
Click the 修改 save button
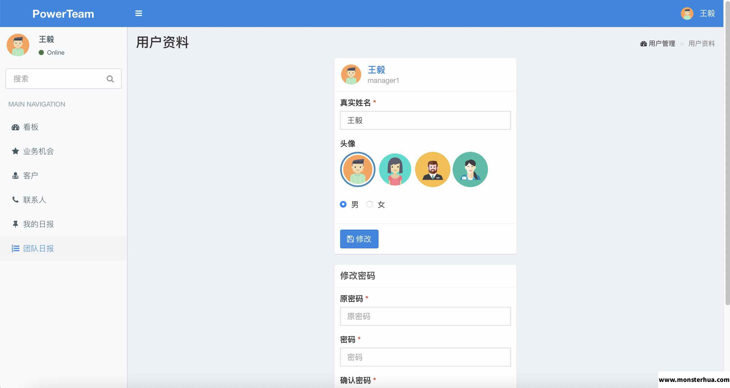pos(359,239)
